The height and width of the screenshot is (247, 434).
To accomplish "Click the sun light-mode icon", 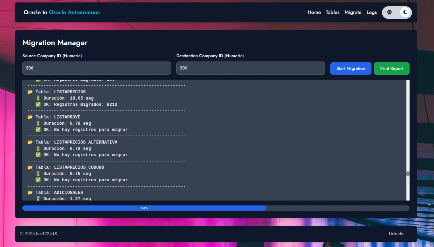I will click(x=389, y=12).
